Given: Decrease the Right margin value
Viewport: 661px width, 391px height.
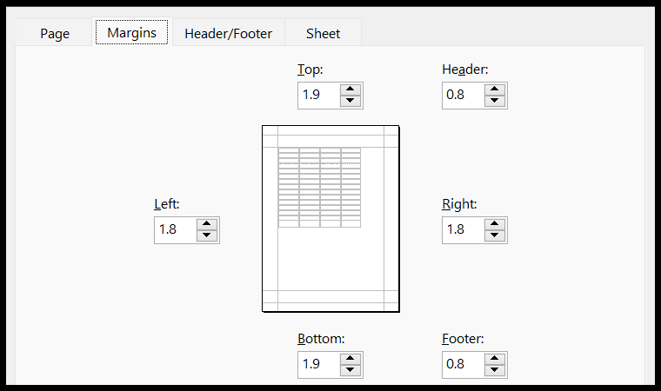Looking at the screenshot, I should [495, 235].
